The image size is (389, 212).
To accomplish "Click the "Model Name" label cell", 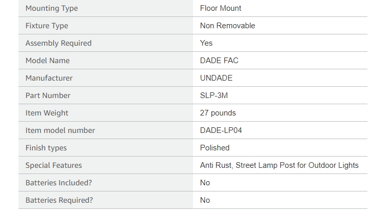I will pyautogui.click(x=48, y=61).
